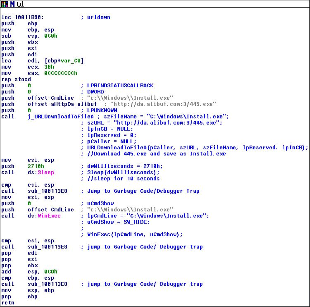Click the DWORD comment
Image resolution: width=310 pixels, height=307 pixels.
(x=95, y=92)
